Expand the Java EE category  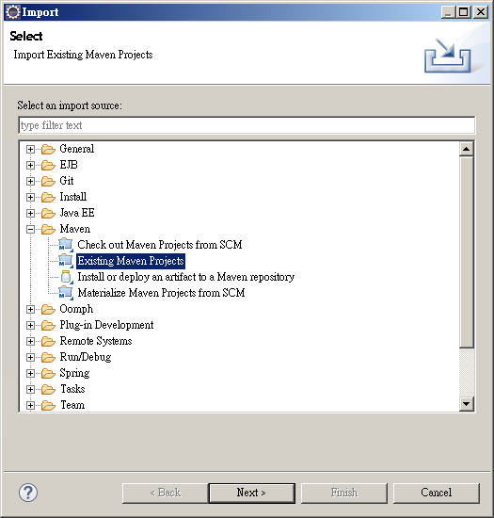point(30,214)
